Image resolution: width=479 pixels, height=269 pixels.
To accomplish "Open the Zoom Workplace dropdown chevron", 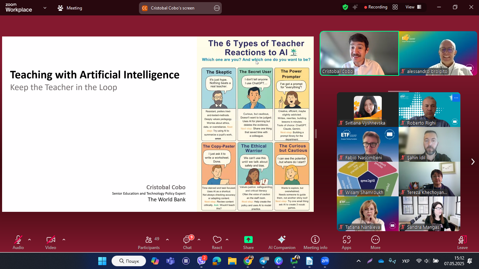I will point(45,8).
